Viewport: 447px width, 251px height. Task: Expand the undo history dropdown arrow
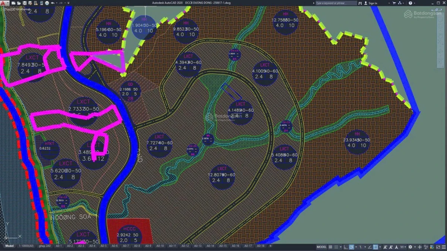(56, 3)
